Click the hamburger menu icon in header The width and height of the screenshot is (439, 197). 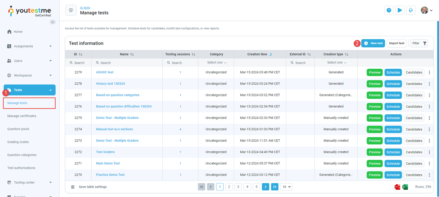[71, 10]
